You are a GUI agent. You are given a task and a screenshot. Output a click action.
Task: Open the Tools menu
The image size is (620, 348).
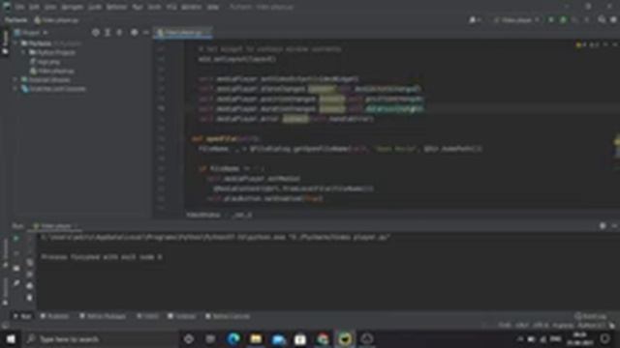(x=155, y=7)
